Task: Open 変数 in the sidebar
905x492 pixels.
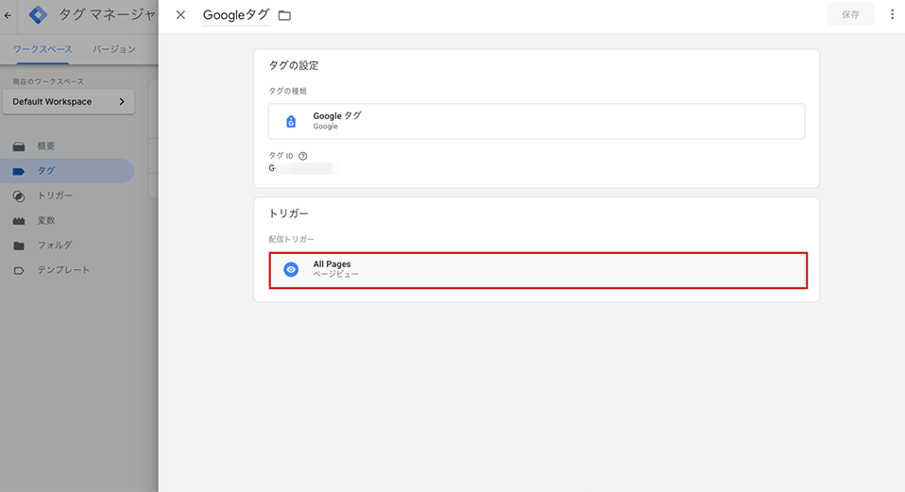Action: pyautogui.click(x=45, y=220)
